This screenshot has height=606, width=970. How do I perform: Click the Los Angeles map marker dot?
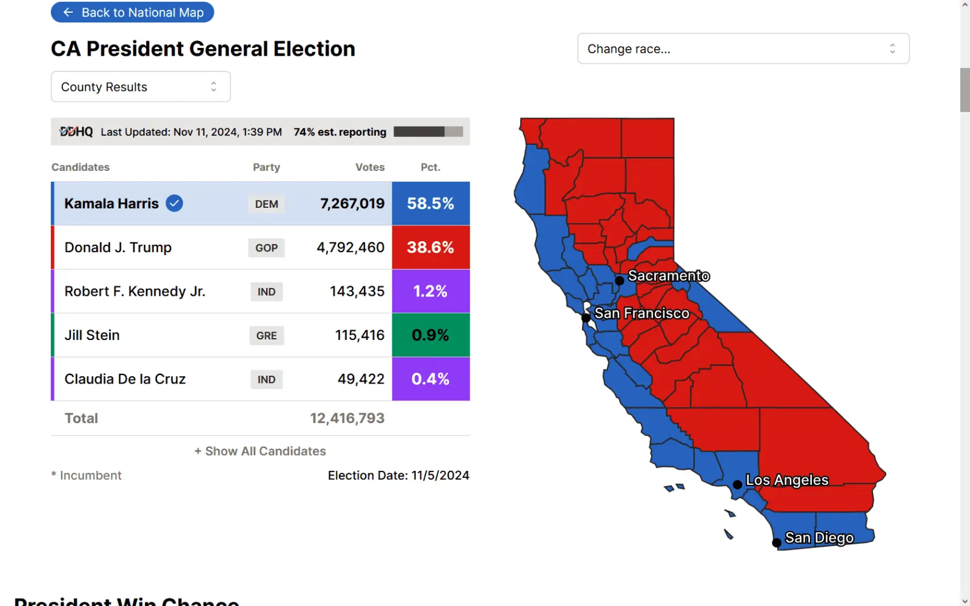point(737,485)
